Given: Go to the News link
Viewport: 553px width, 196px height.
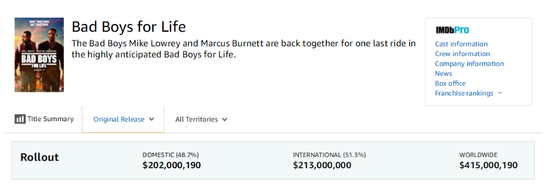Looking at the screenshot, I should click(x=443, y=74).
